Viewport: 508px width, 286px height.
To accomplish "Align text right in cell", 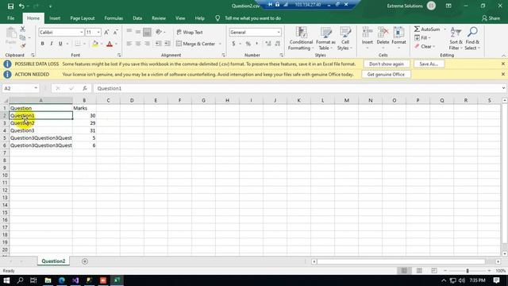I will (x=147, y=44).
